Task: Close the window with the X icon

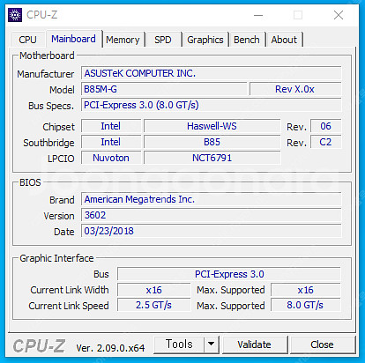Action: 339,15
